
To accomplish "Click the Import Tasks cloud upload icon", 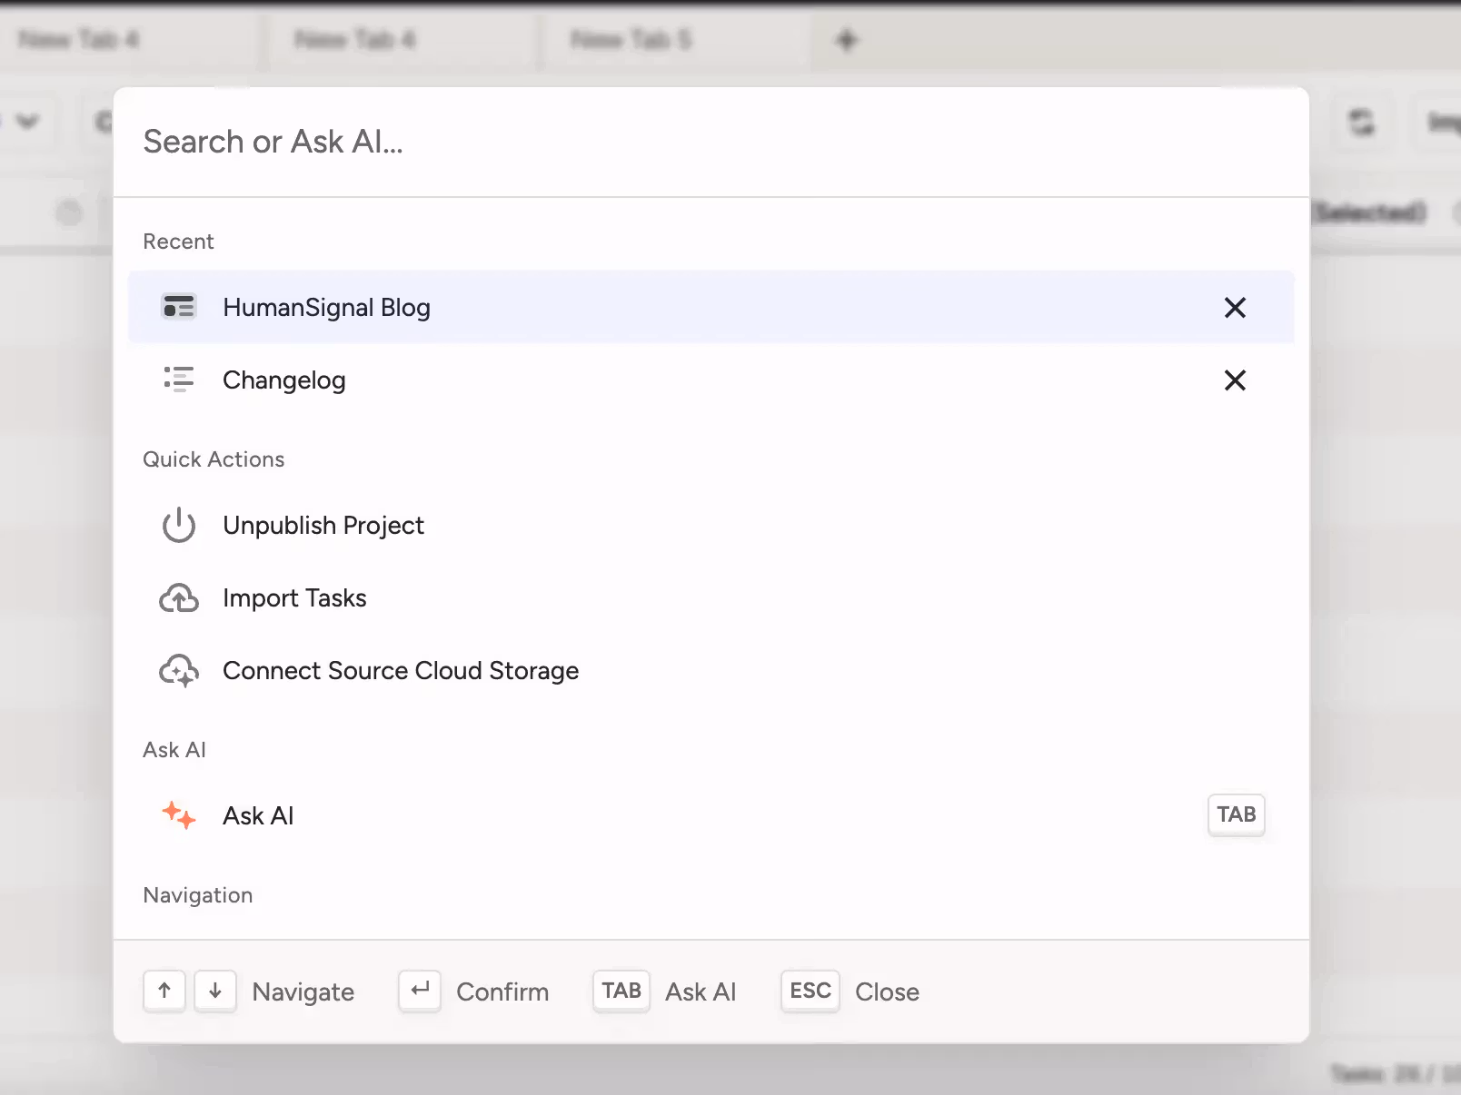I will (x=179, y=597).
